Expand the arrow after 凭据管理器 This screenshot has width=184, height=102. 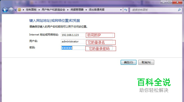point(86,10)
